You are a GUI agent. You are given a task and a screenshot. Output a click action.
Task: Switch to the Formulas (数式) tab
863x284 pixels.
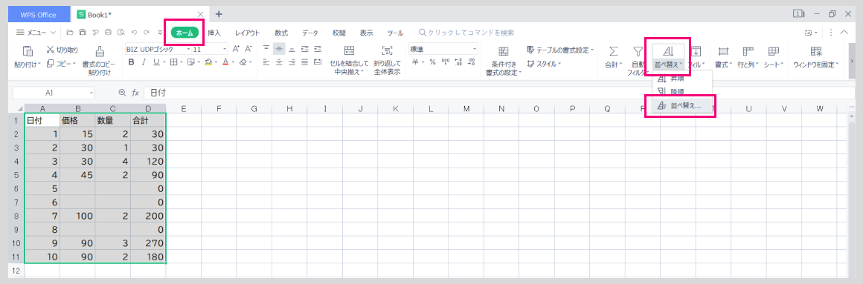click(x=281, y=33)
